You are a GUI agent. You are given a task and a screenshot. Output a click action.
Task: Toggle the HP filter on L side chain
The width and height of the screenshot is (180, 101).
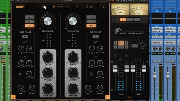pos(21,74)
